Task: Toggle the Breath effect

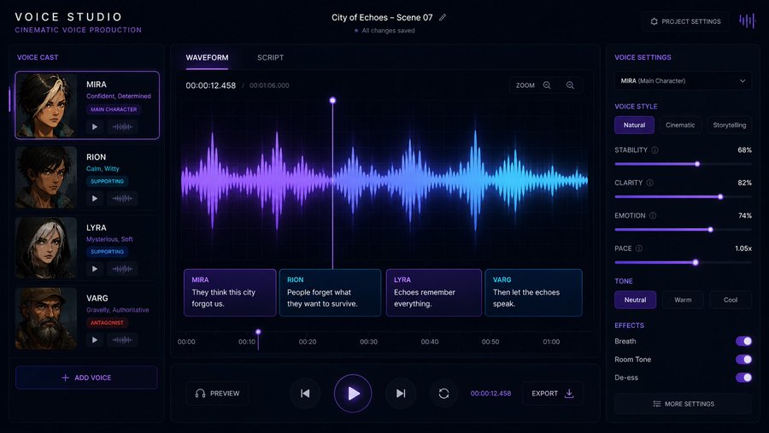Action: (743, 342)
